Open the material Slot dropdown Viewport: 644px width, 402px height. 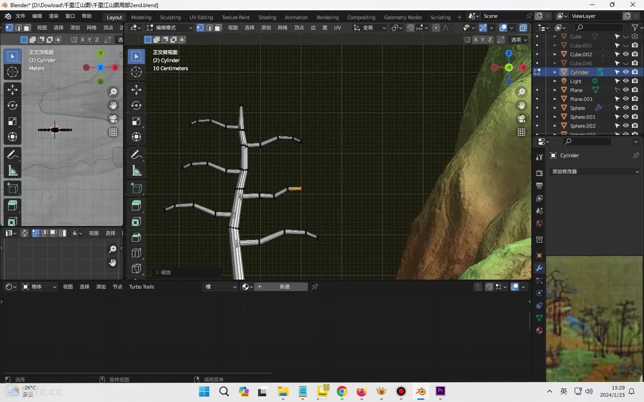(220, 287)
